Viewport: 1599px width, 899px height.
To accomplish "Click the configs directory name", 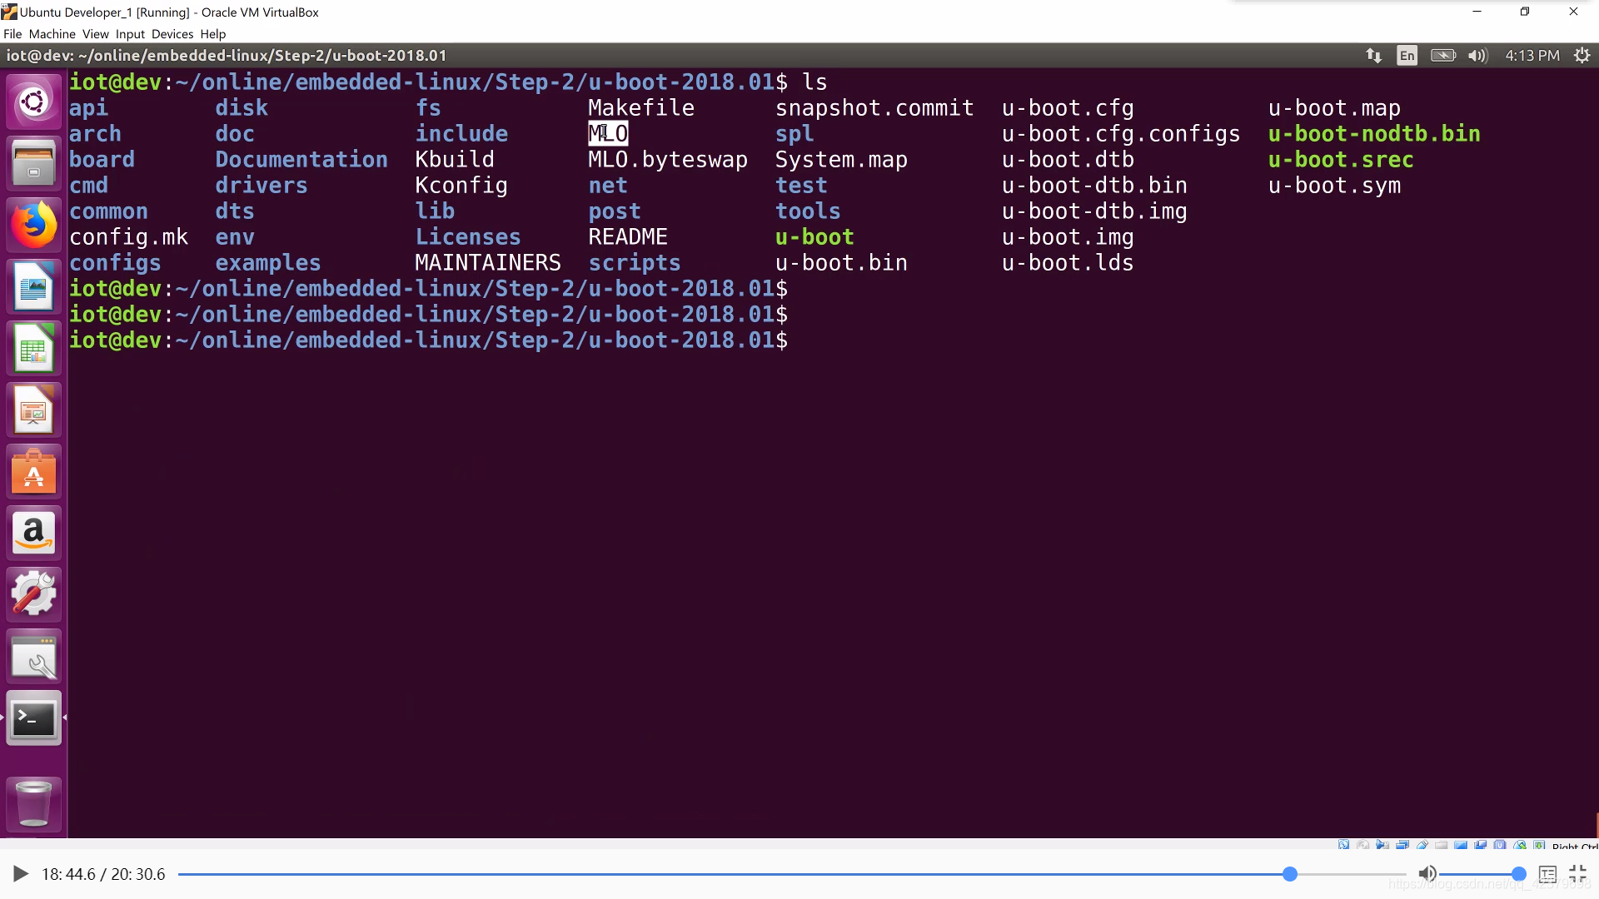I will click(115, 263).
